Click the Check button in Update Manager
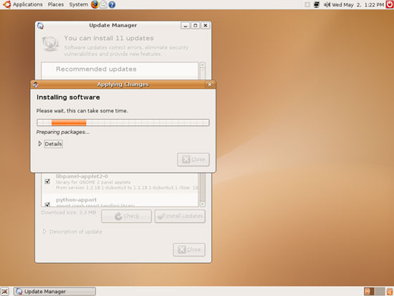394x296 pixels. point(126,216)
